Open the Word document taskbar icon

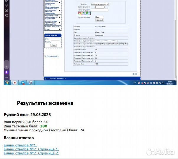click(30, 83)
